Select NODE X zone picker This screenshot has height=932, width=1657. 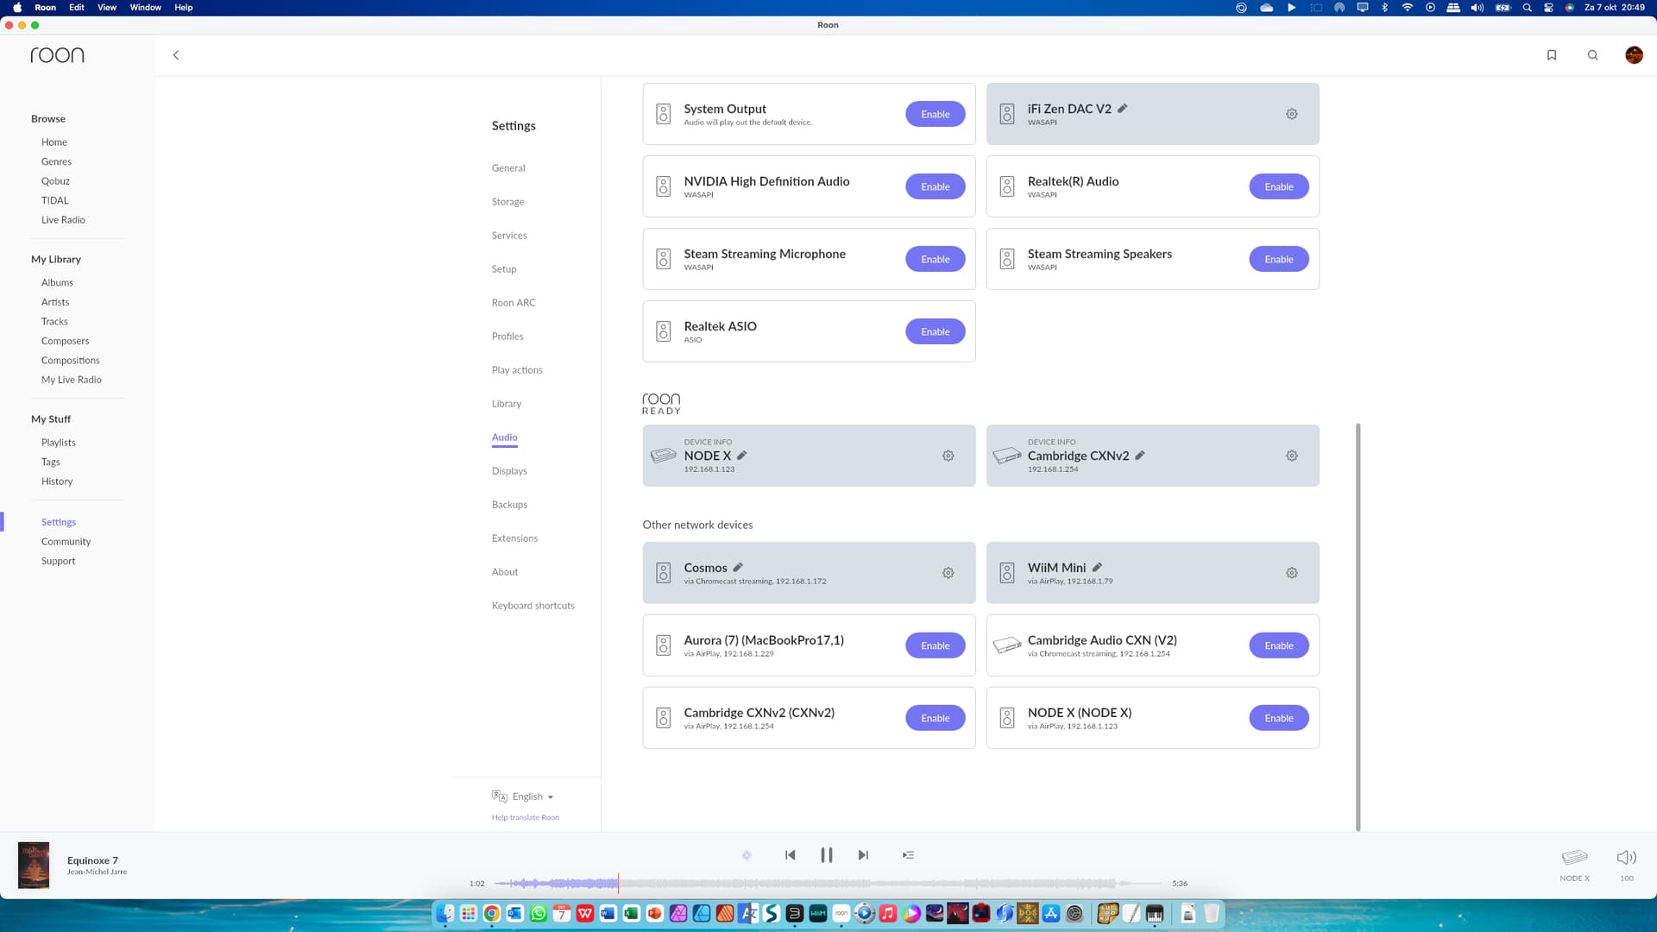(1574, 864)
